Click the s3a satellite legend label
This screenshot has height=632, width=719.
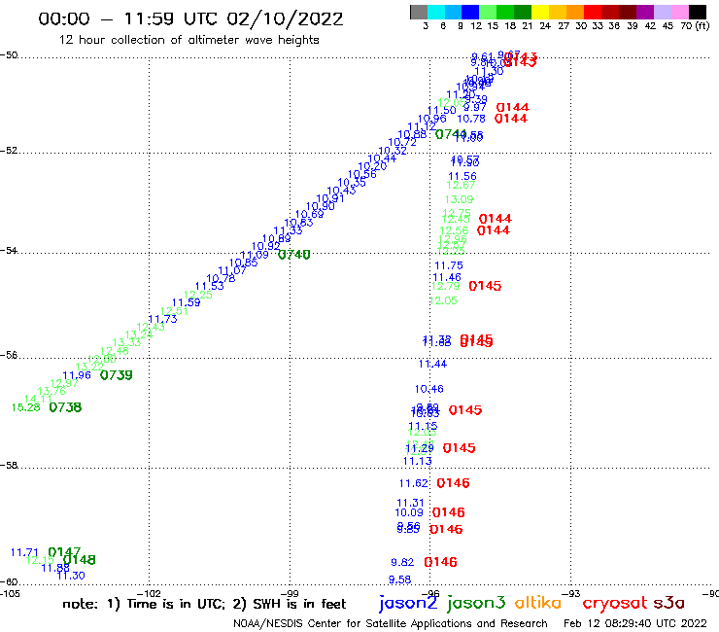(x=668, y=603)
